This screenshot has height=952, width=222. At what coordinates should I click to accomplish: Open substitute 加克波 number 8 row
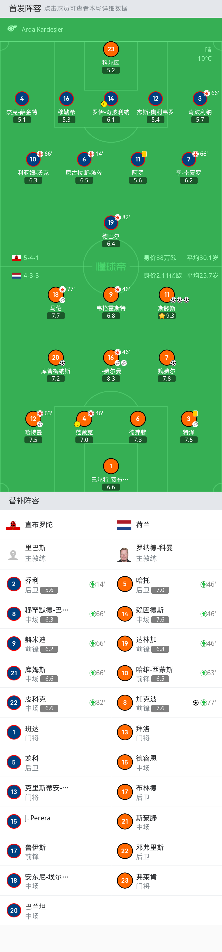coord(167,702)
